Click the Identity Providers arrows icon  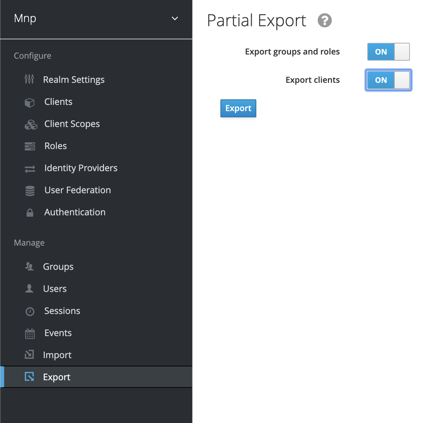tap(30, 169)
